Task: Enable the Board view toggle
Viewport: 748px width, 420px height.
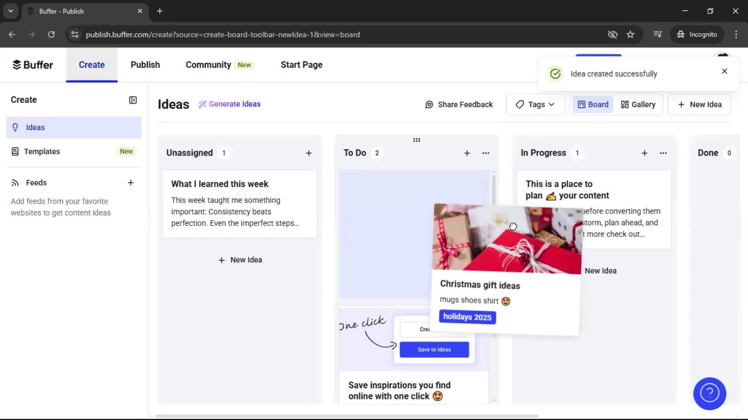Action: [593, 104]
